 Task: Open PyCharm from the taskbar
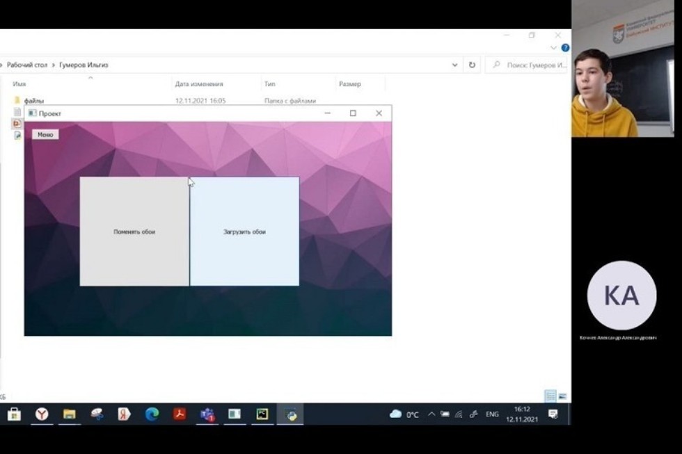click(x=262, y=414)
